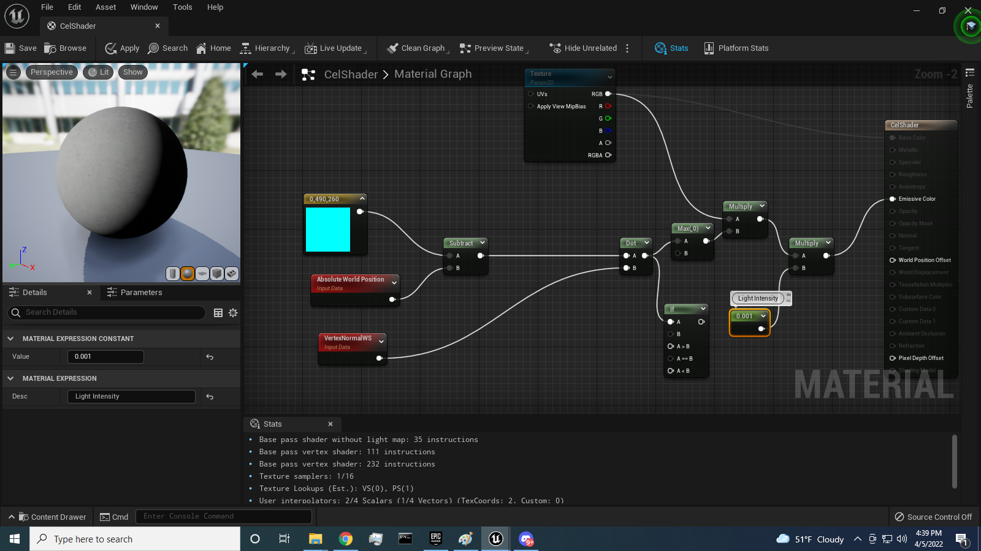981x551 pixels.
Task: Open Platform Stats
Action: 736,48
